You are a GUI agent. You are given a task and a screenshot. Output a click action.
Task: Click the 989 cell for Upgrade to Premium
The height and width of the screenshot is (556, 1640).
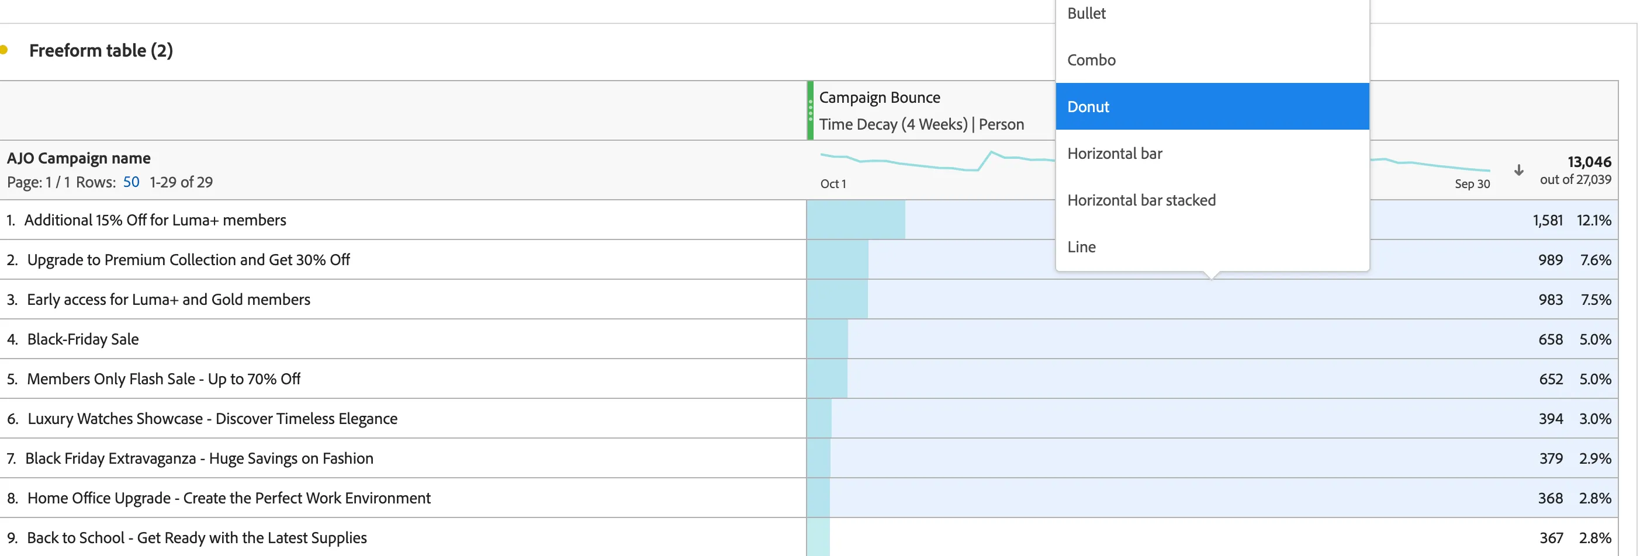click(x=1550, y=259)
